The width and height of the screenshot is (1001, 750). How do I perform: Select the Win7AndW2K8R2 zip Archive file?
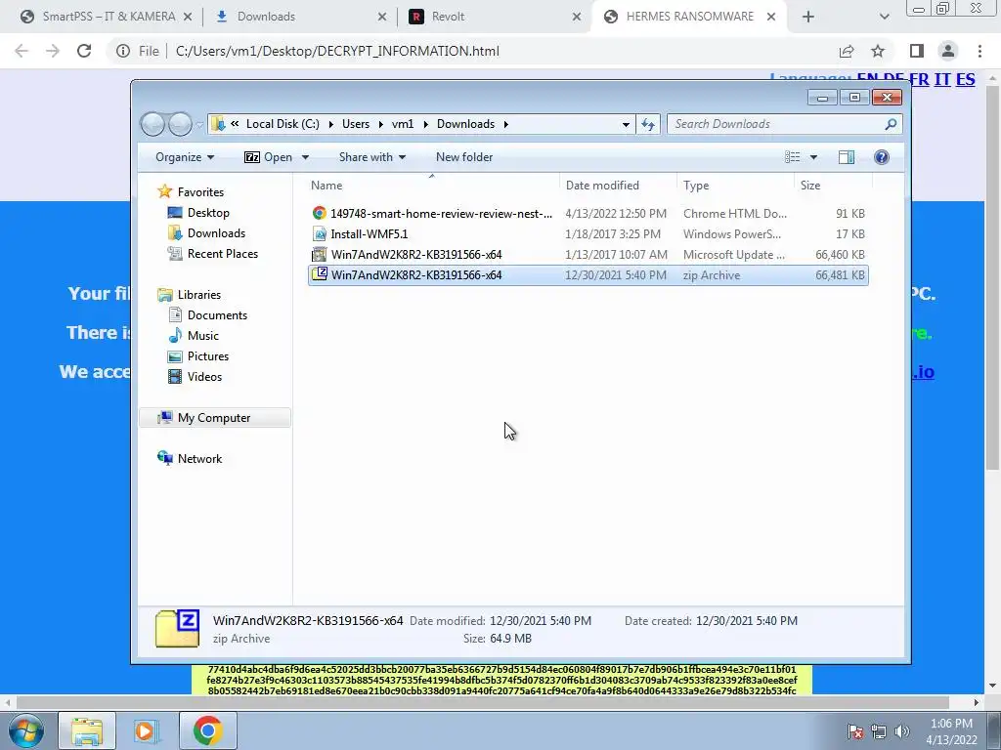(x=588, y=274)
